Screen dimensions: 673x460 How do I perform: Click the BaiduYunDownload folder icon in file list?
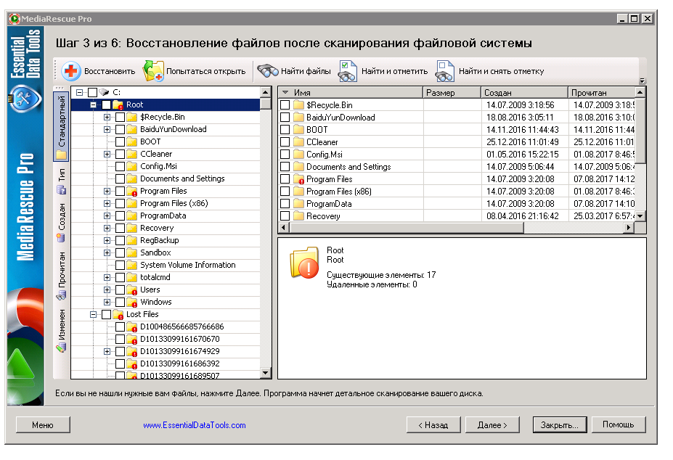coord(298,118)
